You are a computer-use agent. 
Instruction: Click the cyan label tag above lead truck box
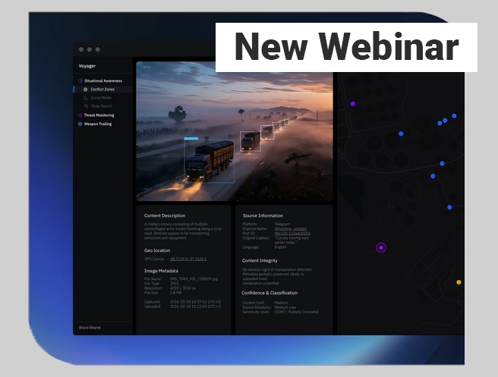click(191, 138)
